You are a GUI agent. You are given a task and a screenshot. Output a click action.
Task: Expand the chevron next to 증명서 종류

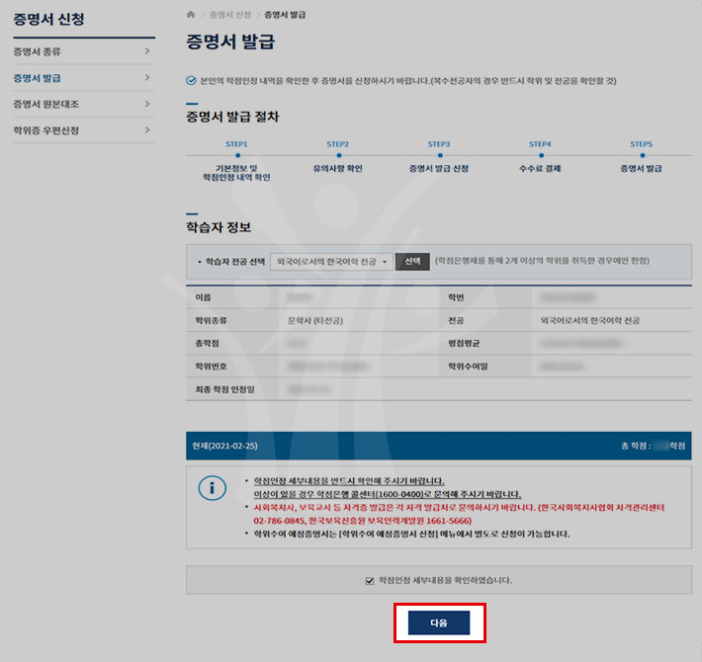146,50
